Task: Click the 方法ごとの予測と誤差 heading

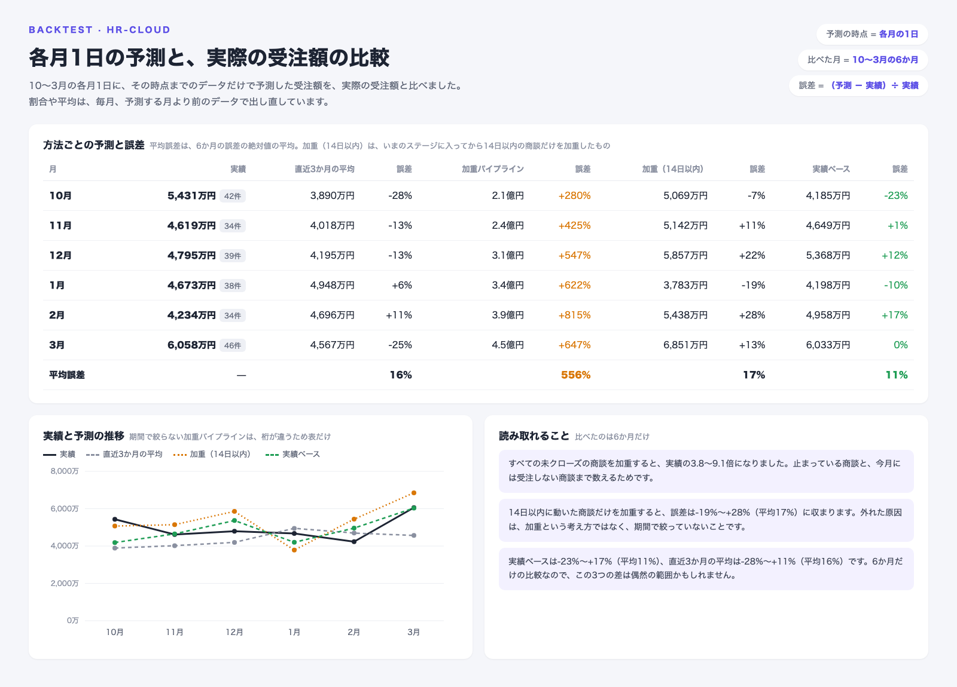Action: point(94,145)
